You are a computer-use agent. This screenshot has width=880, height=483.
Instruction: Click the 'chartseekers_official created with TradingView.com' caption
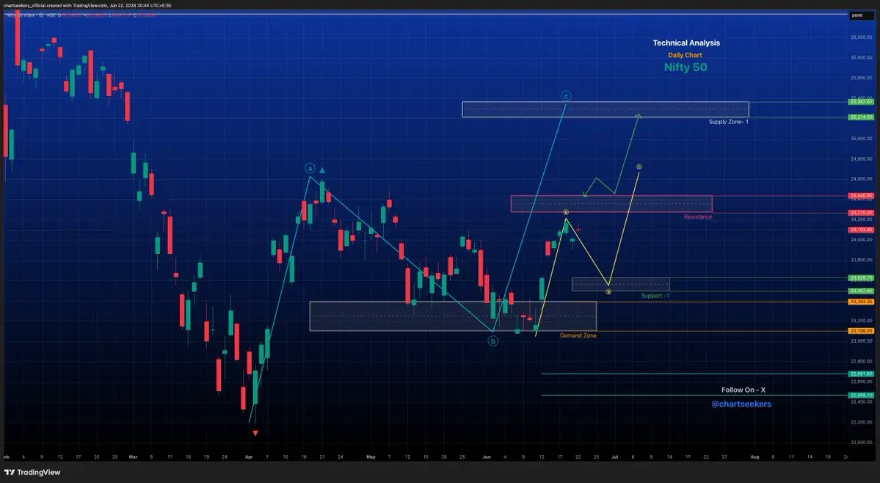coord(87,5)
